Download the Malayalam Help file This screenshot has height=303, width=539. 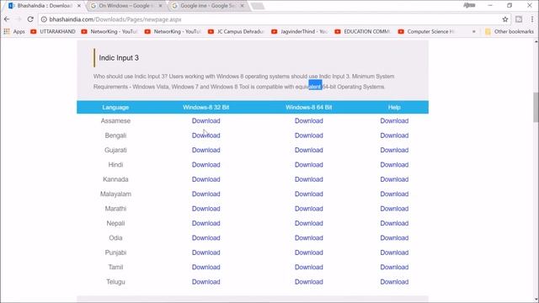click(394, 194)
